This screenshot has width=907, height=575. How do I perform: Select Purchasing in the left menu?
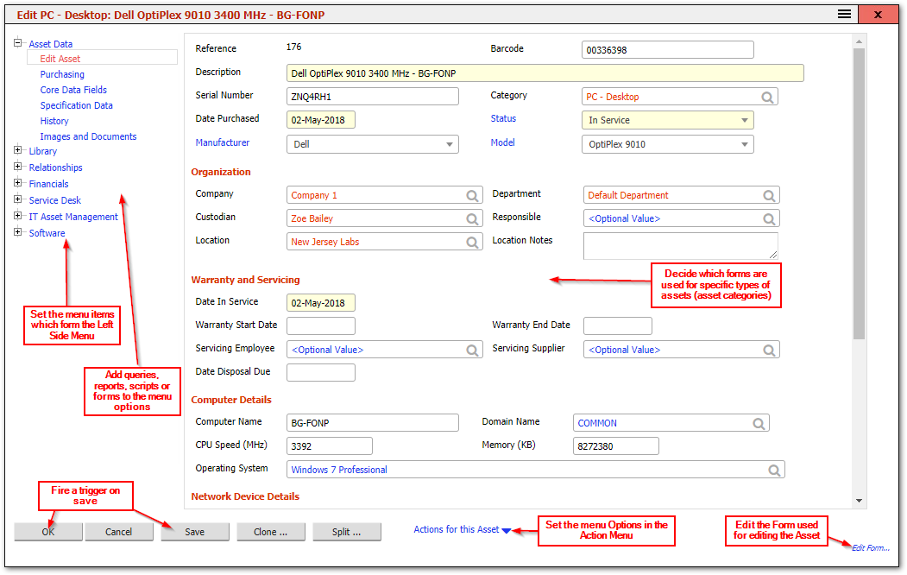tap(62, 74)
